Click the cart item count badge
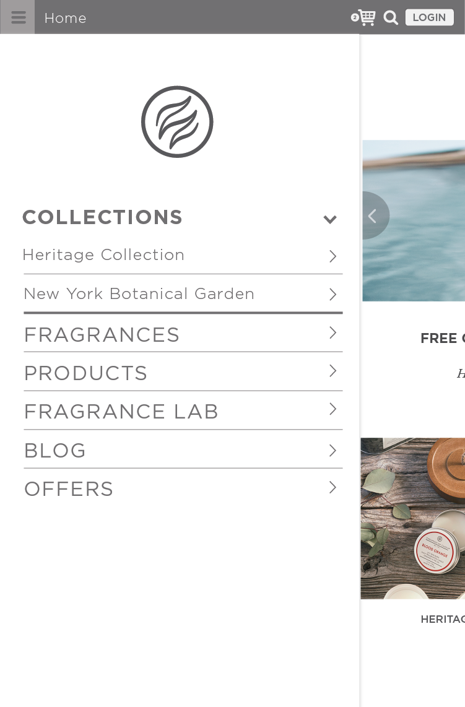The width and height of the screenshot is (465, 707). [x=355, y=17]
